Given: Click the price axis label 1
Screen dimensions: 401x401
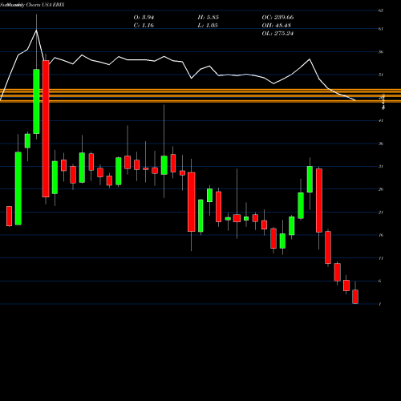Looking at the screenshot, I should pos(380,304).
